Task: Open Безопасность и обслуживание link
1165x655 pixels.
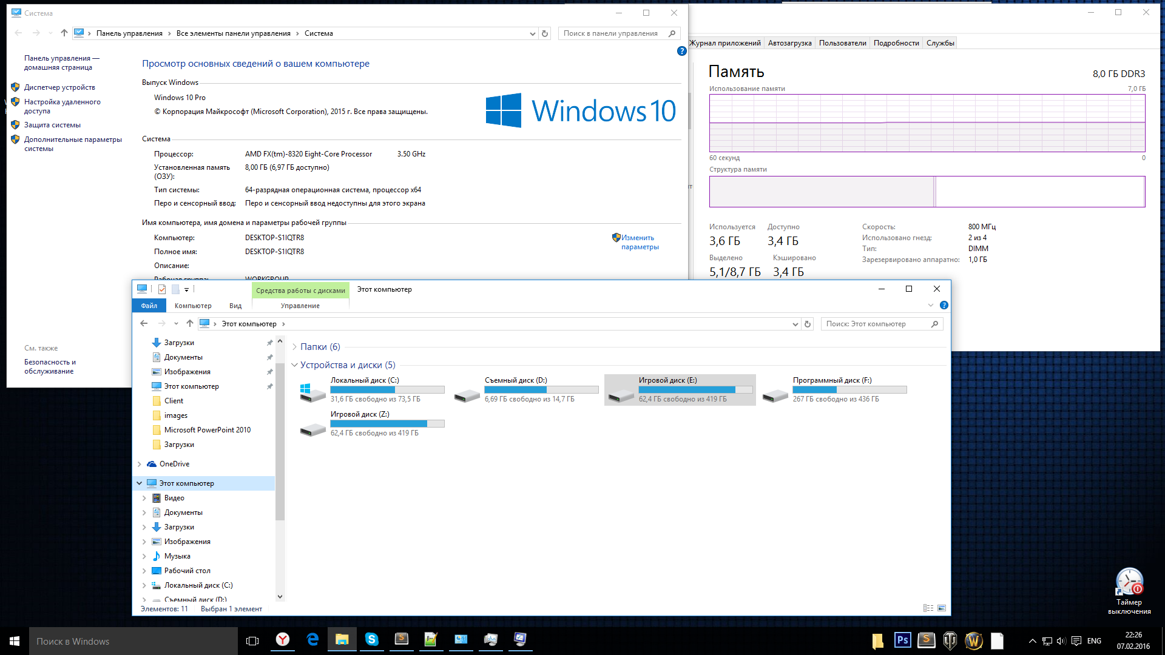Action: 50,366
